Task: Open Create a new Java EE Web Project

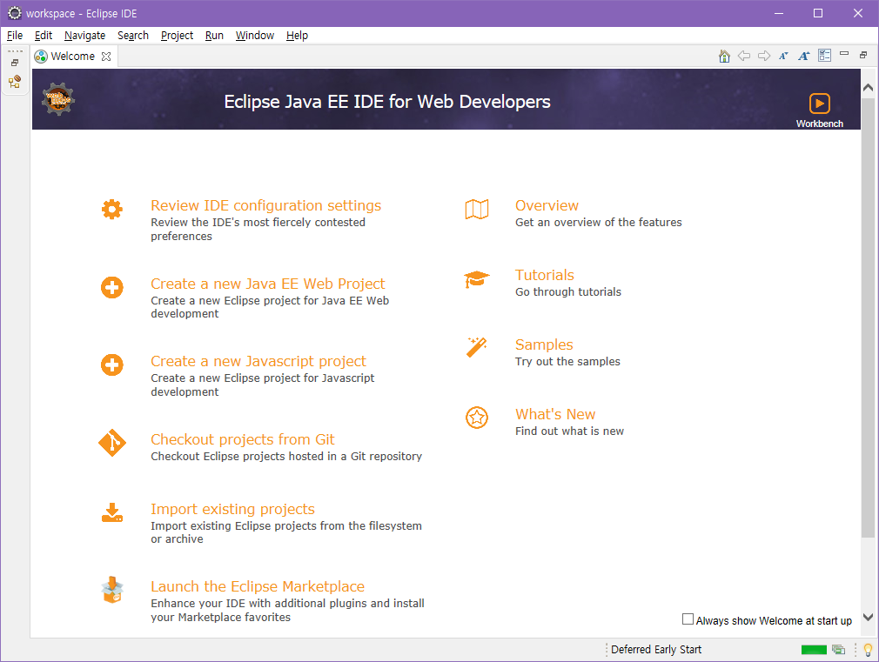Action: click(268, 284)
